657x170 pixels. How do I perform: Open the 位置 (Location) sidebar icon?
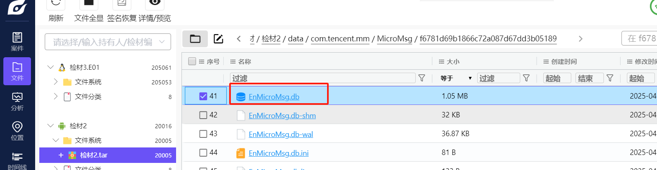[x=17, y=131]
